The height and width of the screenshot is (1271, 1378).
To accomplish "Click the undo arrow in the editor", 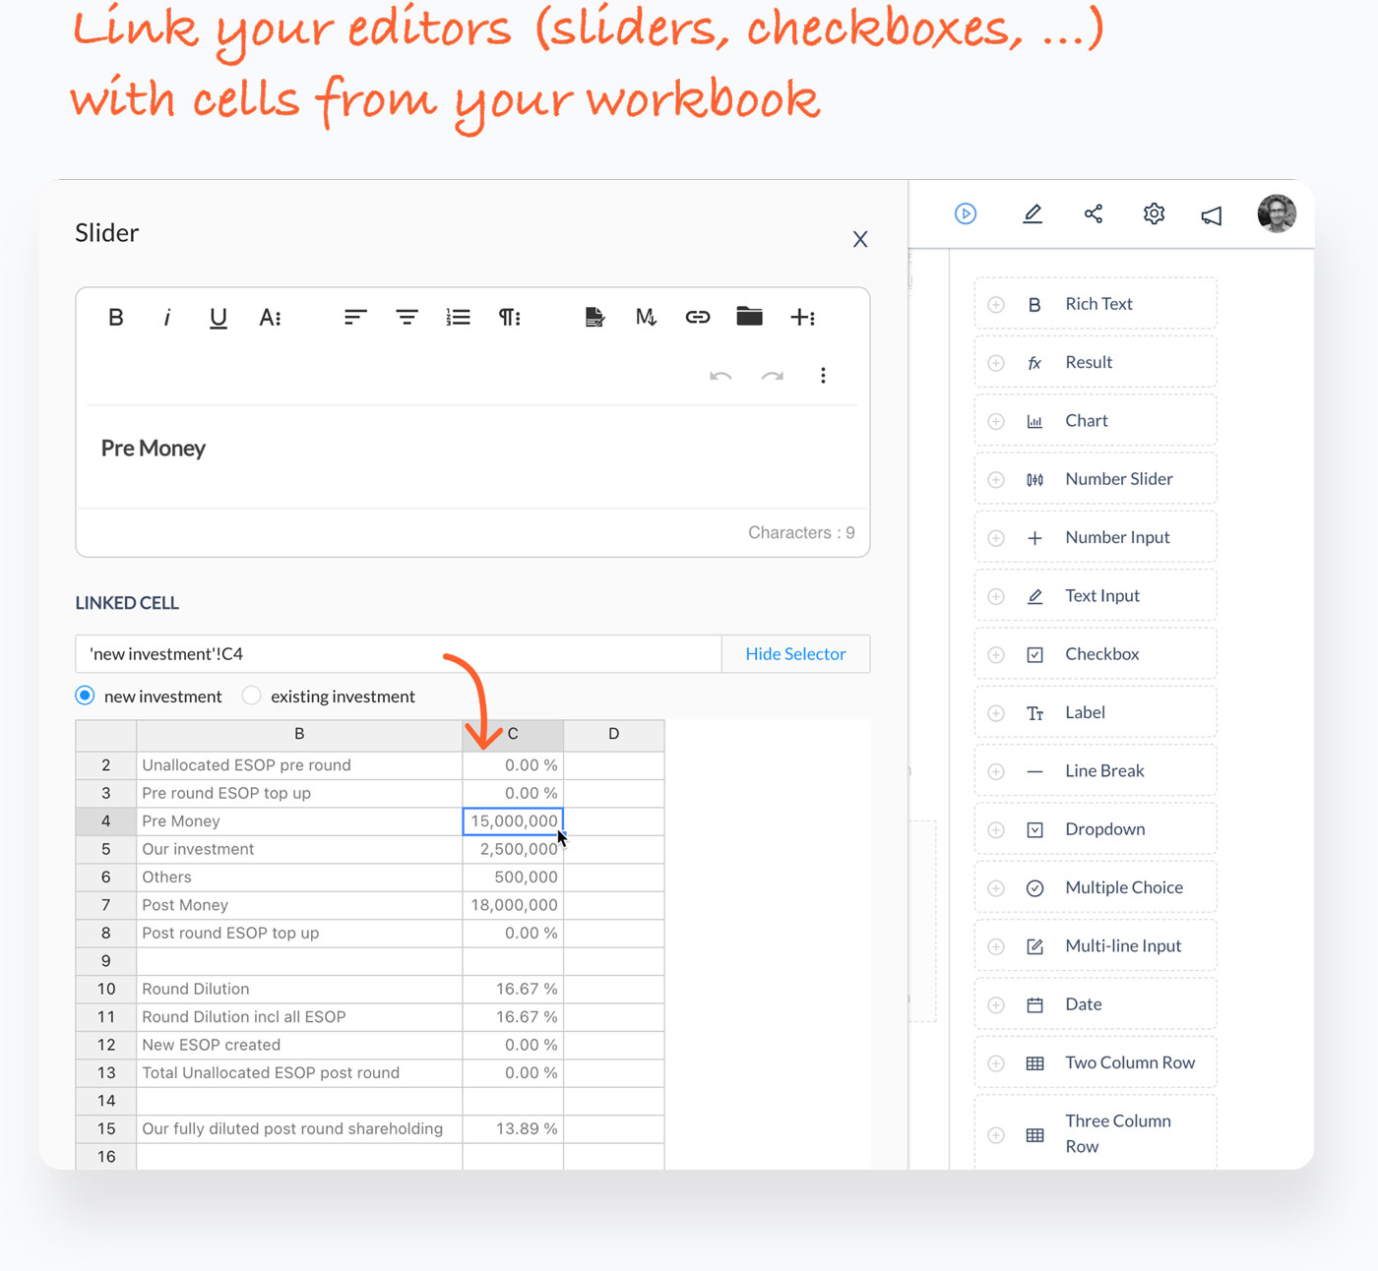I will tap(720, 376).
